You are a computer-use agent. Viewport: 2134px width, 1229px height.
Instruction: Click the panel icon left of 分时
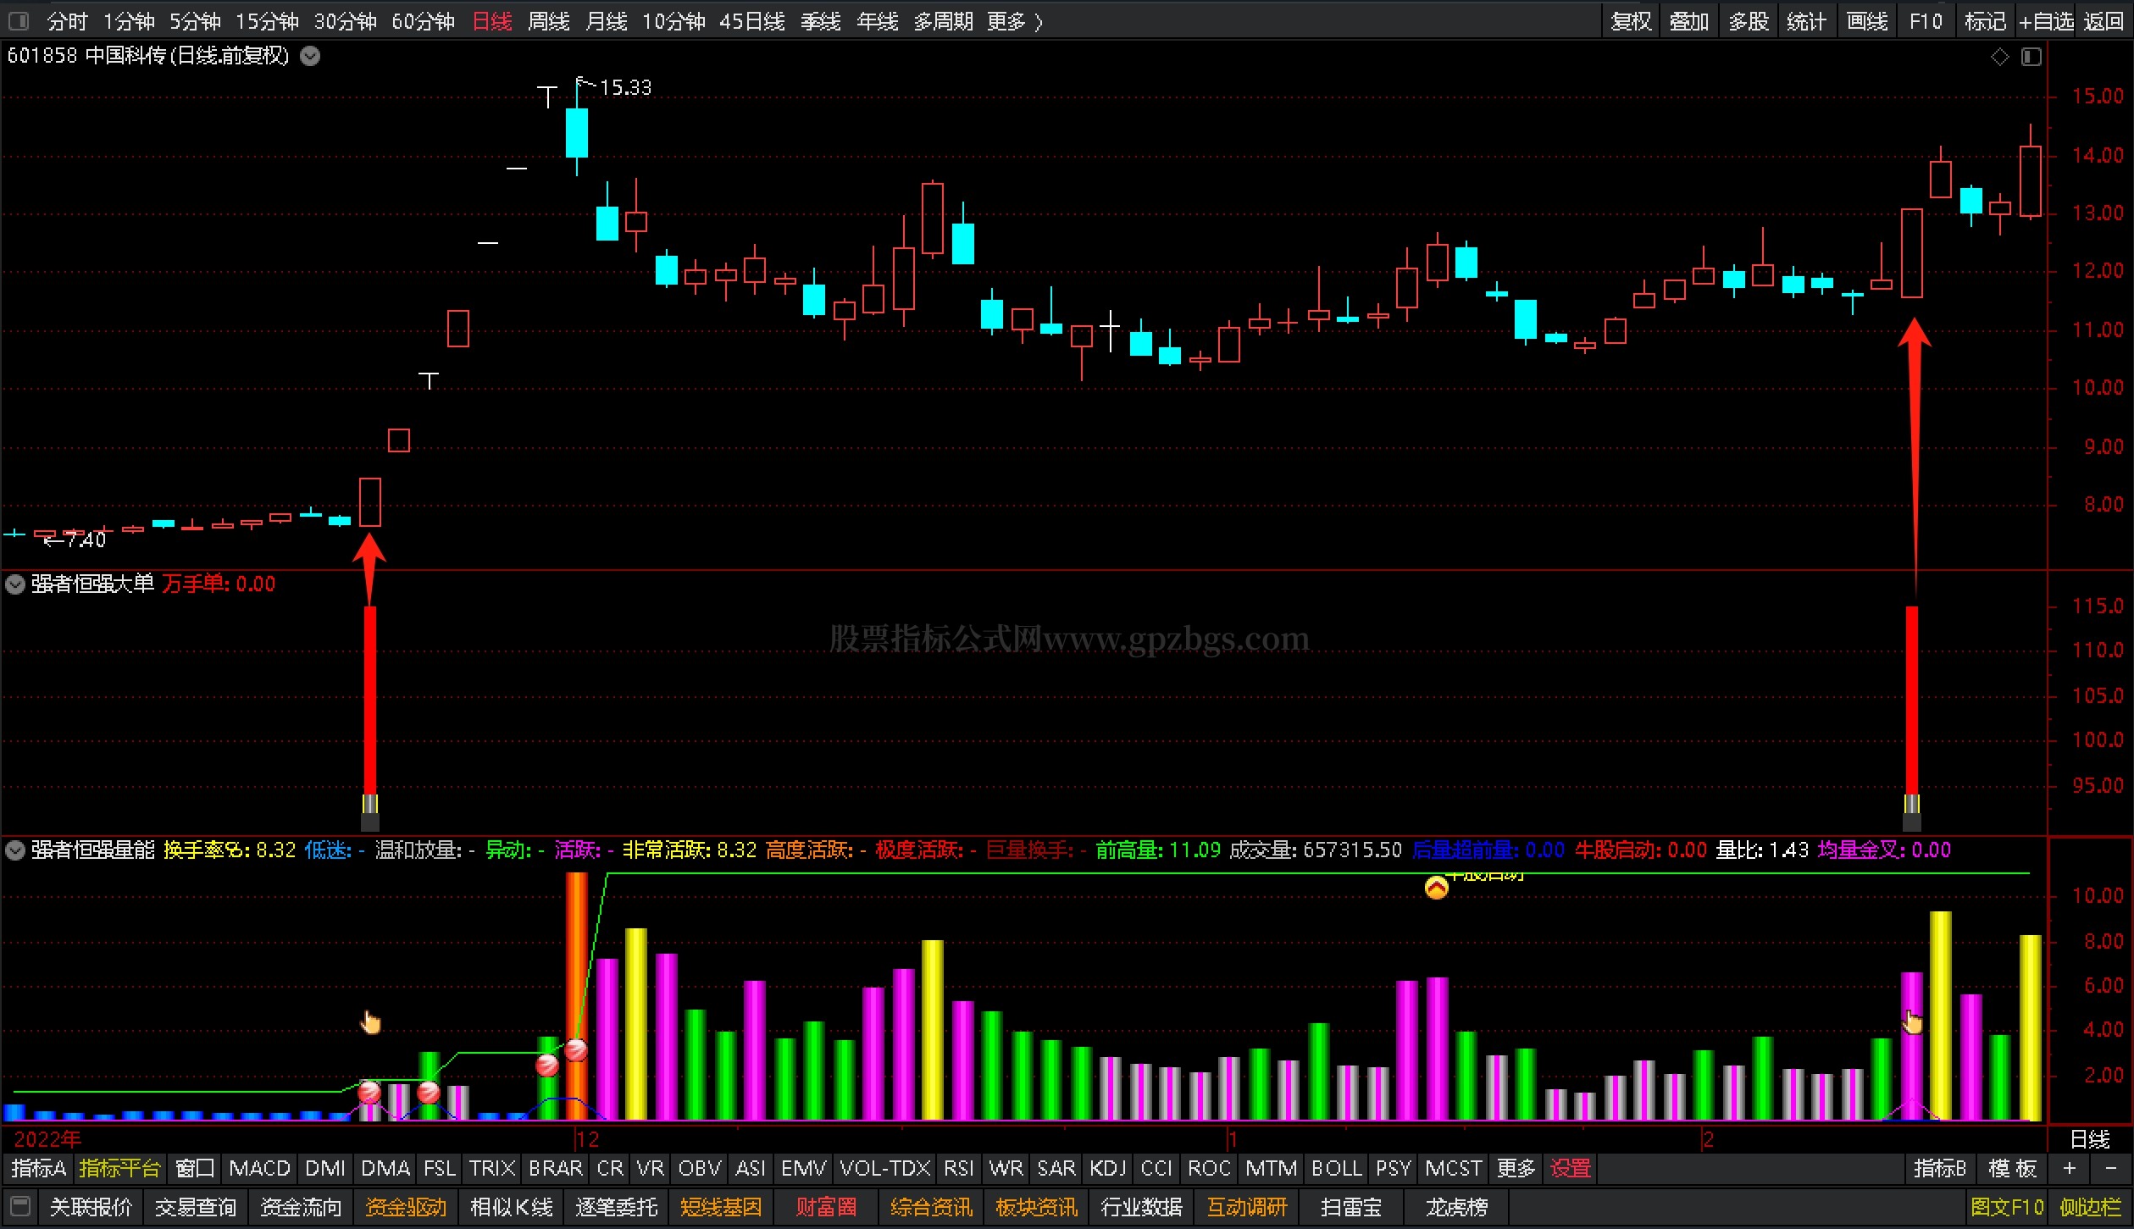coord(18,20)
